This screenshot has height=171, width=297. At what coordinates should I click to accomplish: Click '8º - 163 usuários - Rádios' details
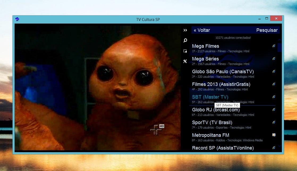[227, 140]
